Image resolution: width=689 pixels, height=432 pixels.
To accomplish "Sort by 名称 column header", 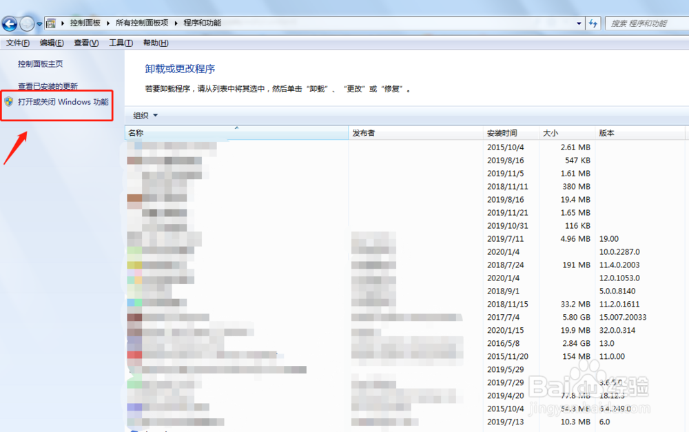I will pos(236,133).
